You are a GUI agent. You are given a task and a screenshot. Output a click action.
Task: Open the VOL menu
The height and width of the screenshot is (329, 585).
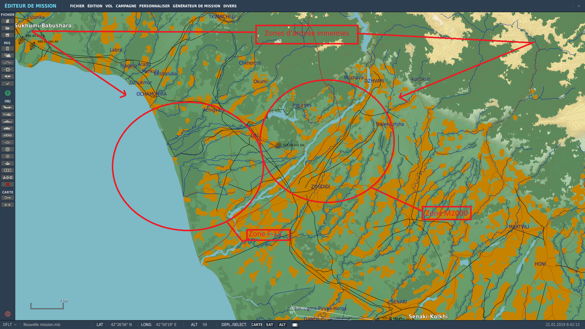click(109, 6)
